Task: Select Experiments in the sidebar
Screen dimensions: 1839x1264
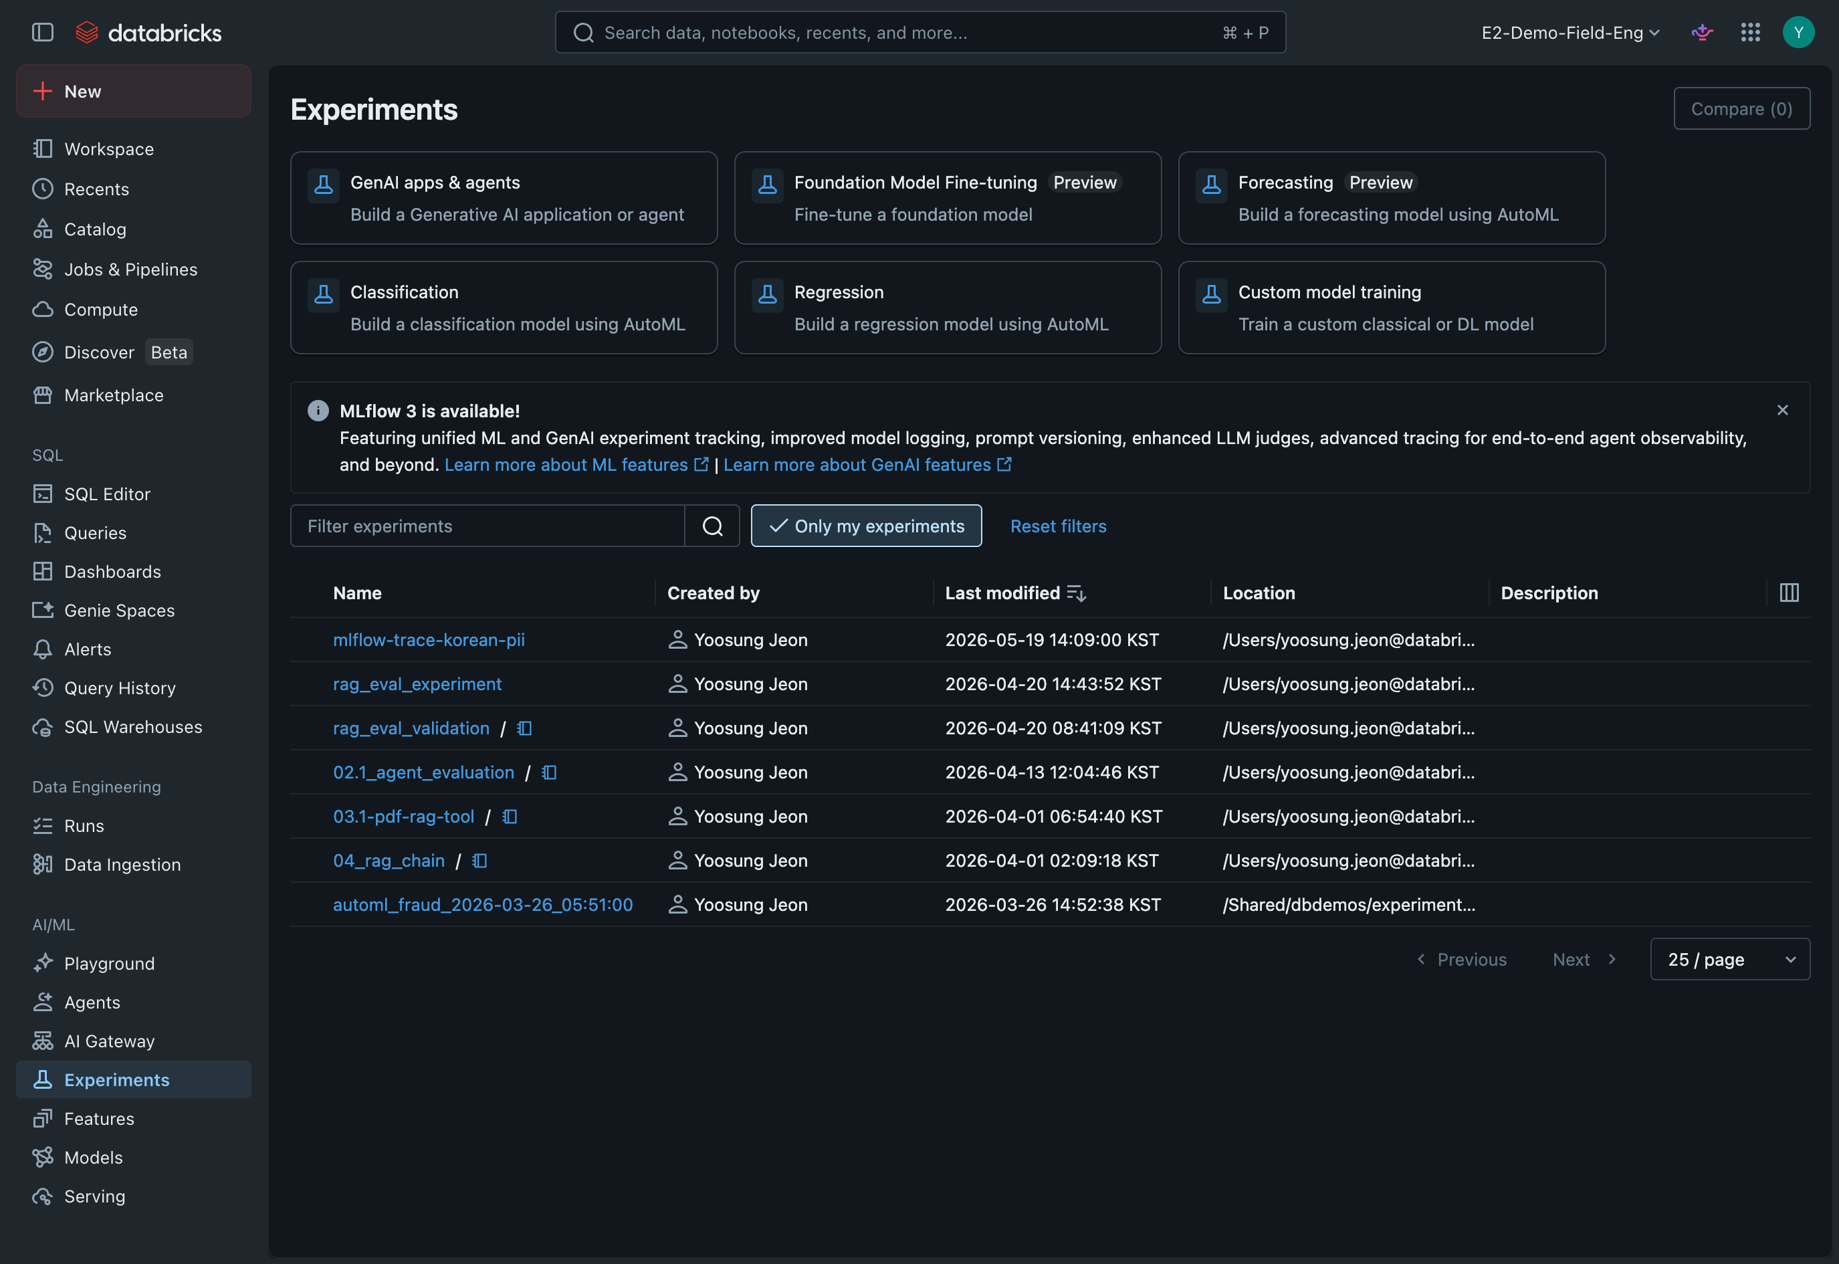Action: click(133, 1079)
